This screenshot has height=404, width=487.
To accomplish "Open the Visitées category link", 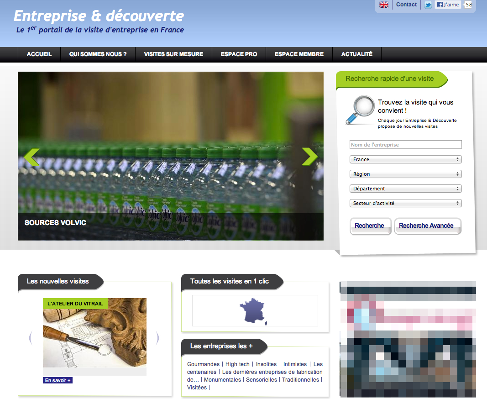I will point(197,388).
